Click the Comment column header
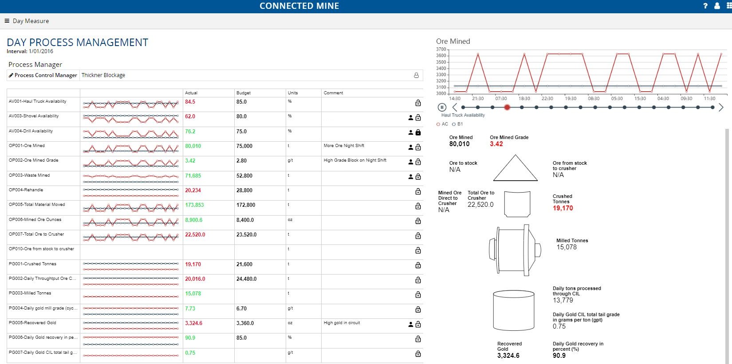Screen dimensions: 732x364 point(334,93)
